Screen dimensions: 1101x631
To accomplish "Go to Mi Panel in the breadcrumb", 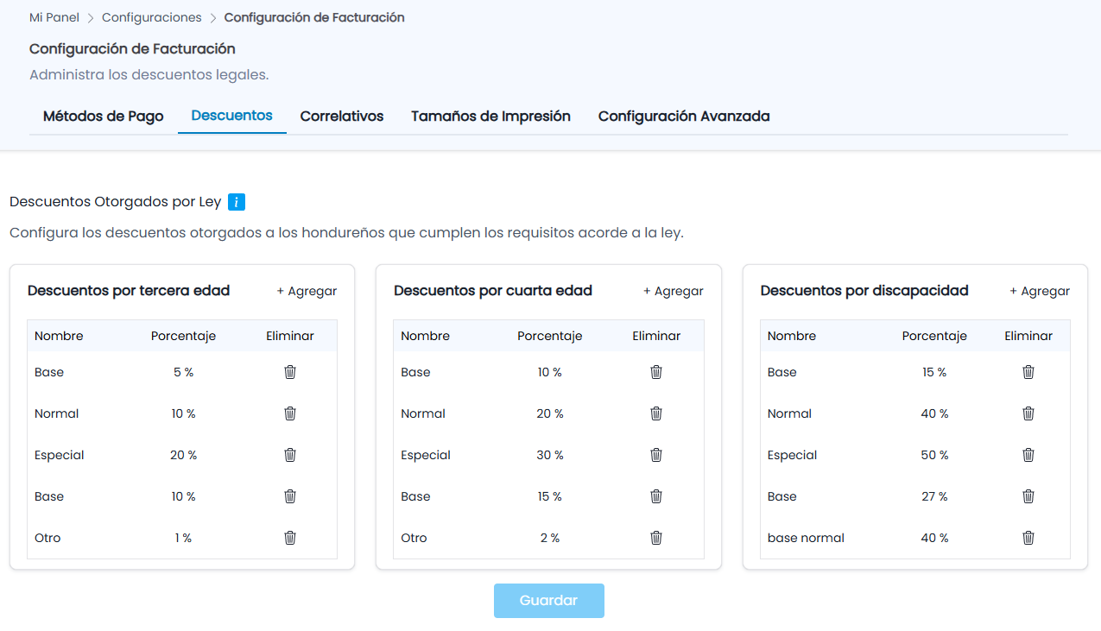I will (x=54, y=17).
